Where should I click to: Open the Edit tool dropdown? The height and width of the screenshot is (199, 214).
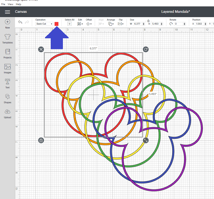pos(80,24)
